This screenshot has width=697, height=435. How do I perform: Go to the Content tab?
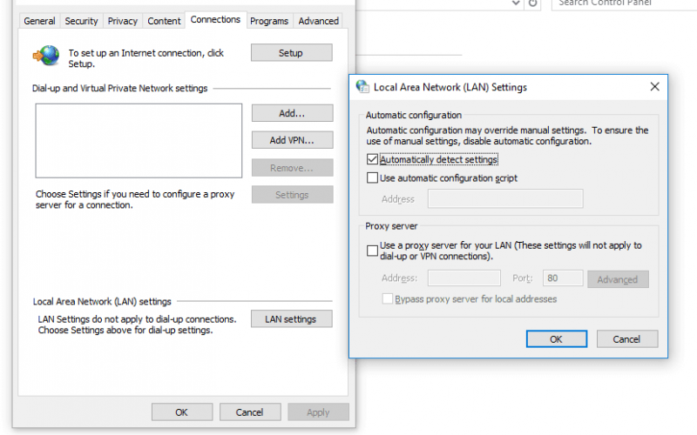pos(164,21)
